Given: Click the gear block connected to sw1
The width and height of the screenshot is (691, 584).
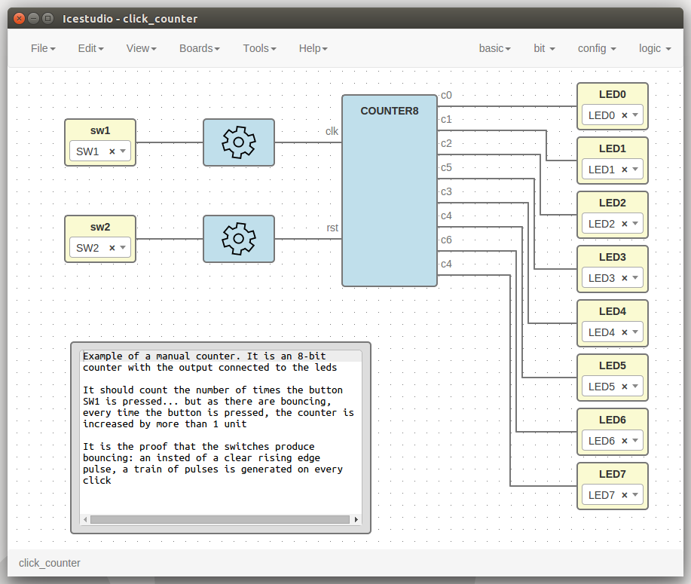Looking at the screenshot, I should point(238,142).
